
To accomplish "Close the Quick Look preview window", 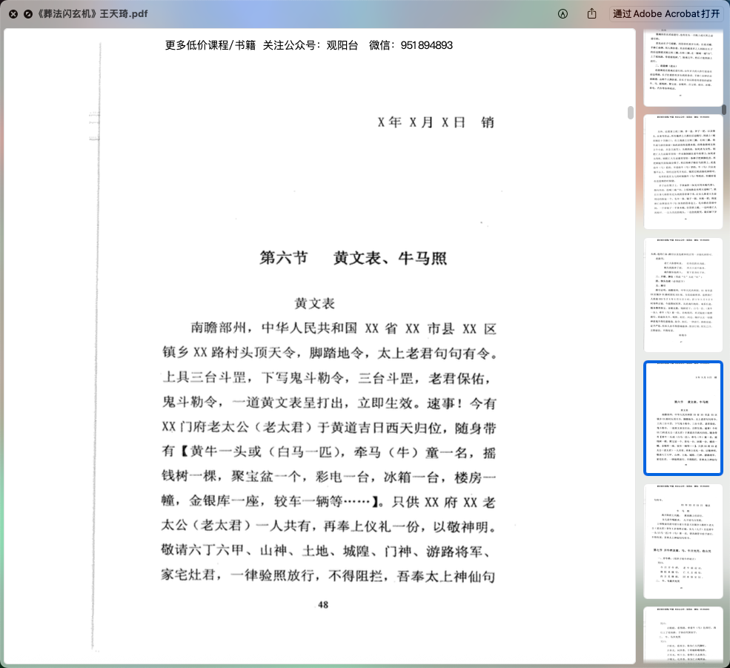I will pyautogui.click(x=13, y=14).
